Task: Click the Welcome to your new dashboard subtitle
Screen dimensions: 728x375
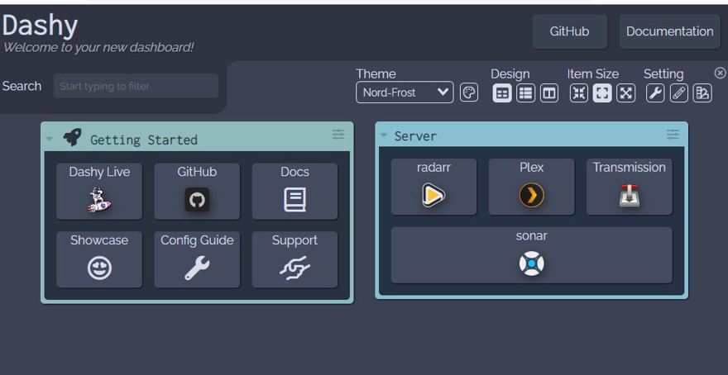Action: tap(98, 47)
